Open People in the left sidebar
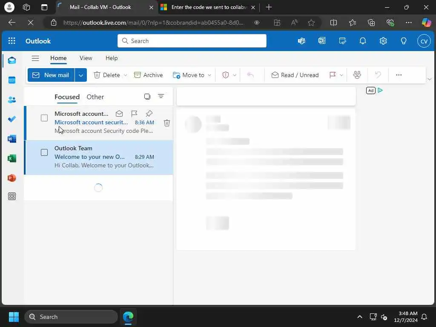 (x=12, y=100)
